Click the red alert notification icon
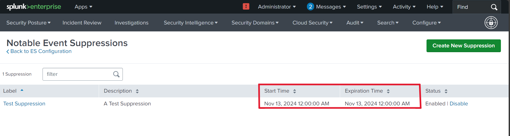Image resolution: width=510 pixels, height=136 pixels. click(x=246, y=7)
